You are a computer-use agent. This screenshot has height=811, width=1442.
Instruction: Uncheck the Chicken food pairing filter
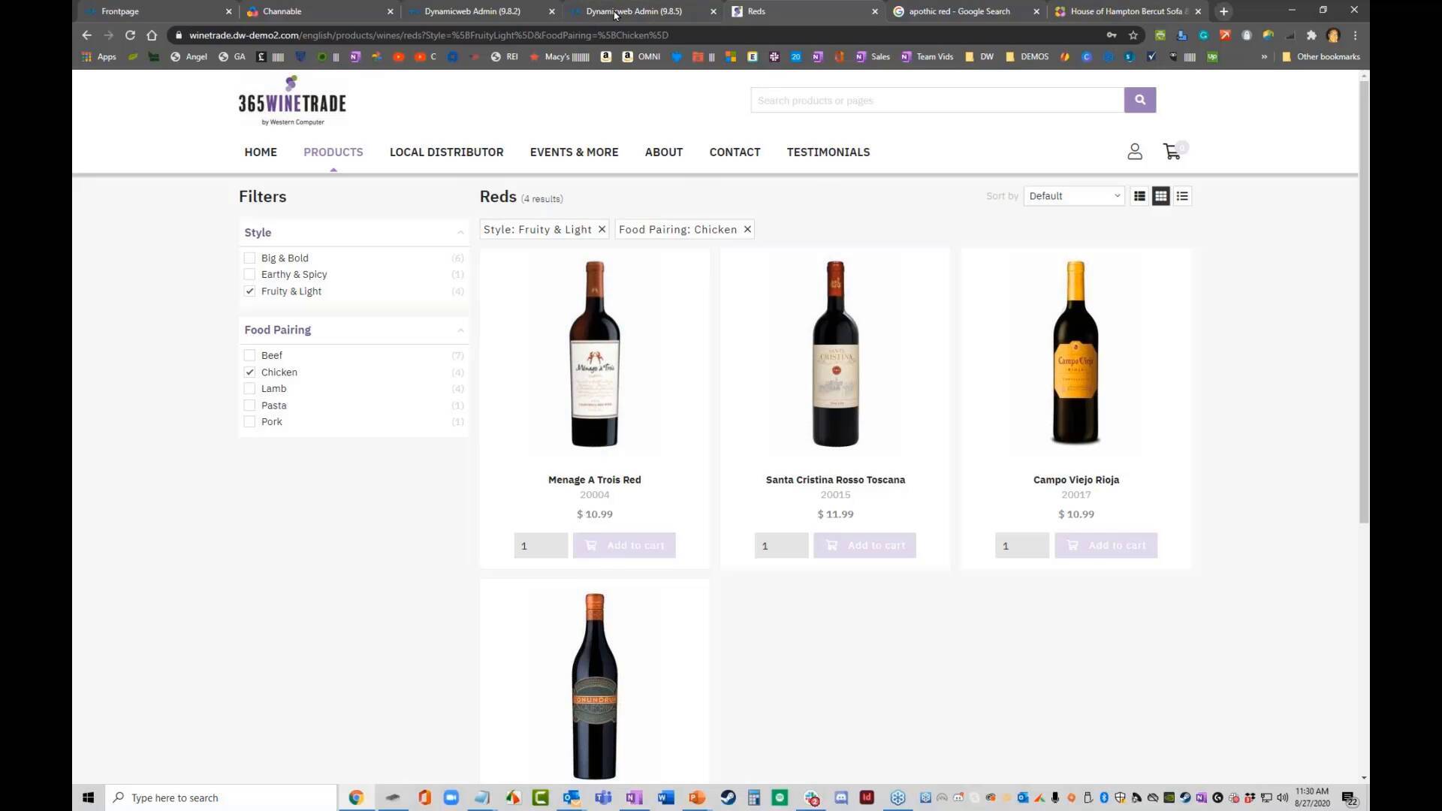[249, 372]
